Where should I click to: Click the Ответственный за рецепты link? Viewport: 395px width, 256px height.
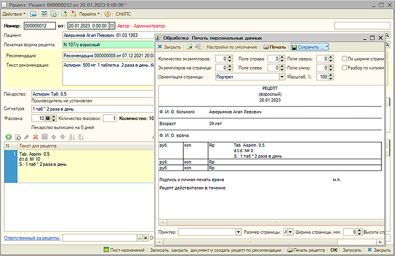click(x=32, y=239)
